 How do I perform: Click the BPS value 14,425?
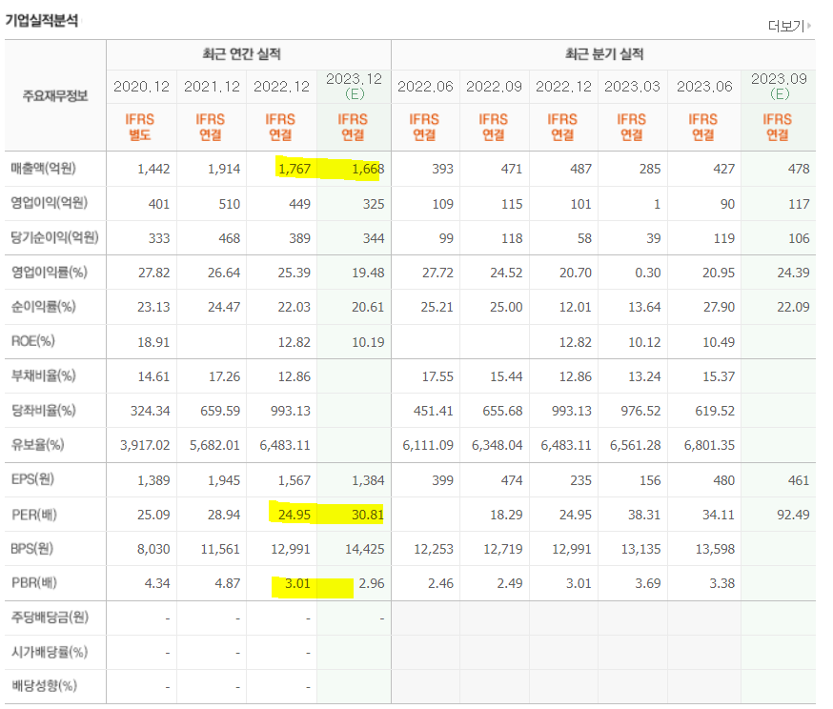(x=364, y=549)
